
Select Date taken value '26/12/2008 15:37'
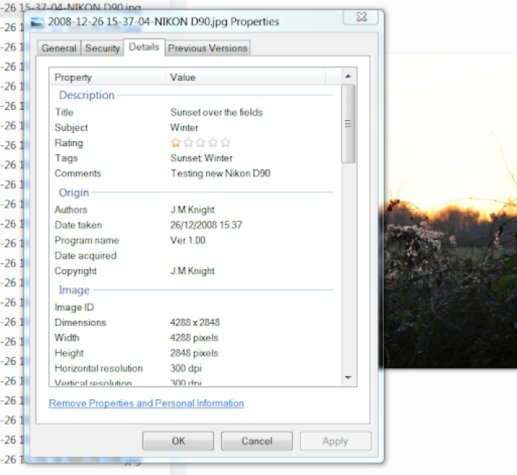point(206,225)
